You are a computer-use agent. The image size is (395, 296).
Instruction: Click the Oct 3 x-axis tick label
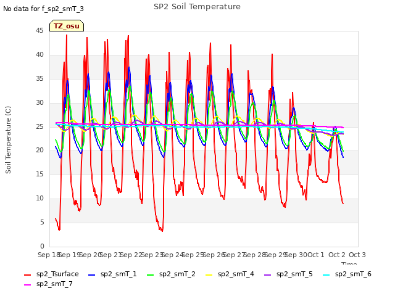coord(357,255)
